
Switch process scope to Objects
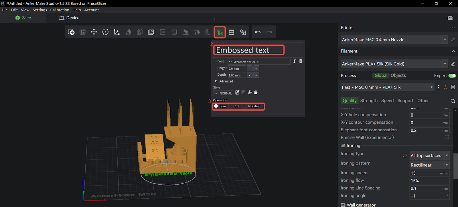tap(398, 75)
